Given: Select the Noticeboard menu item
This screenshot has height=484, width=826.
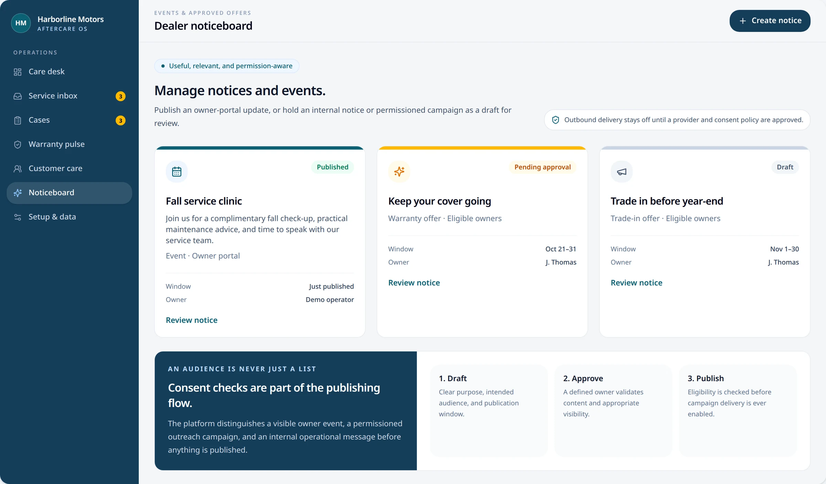Looking at the screenshot, I should pos(69,193).
